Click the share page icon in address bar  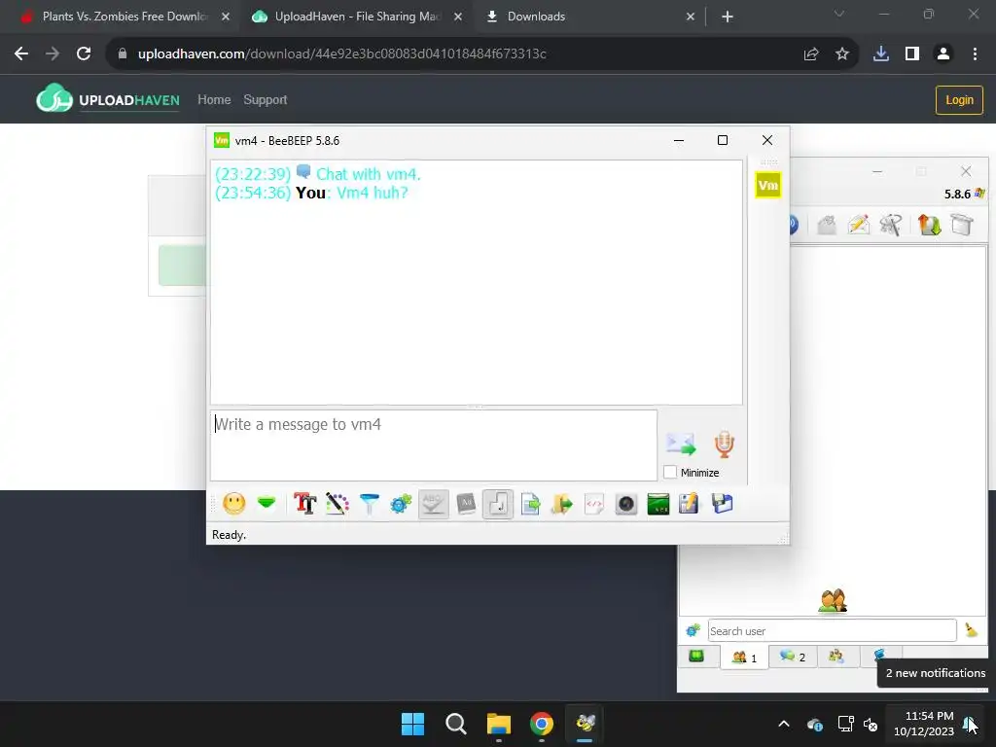point(811,54)
